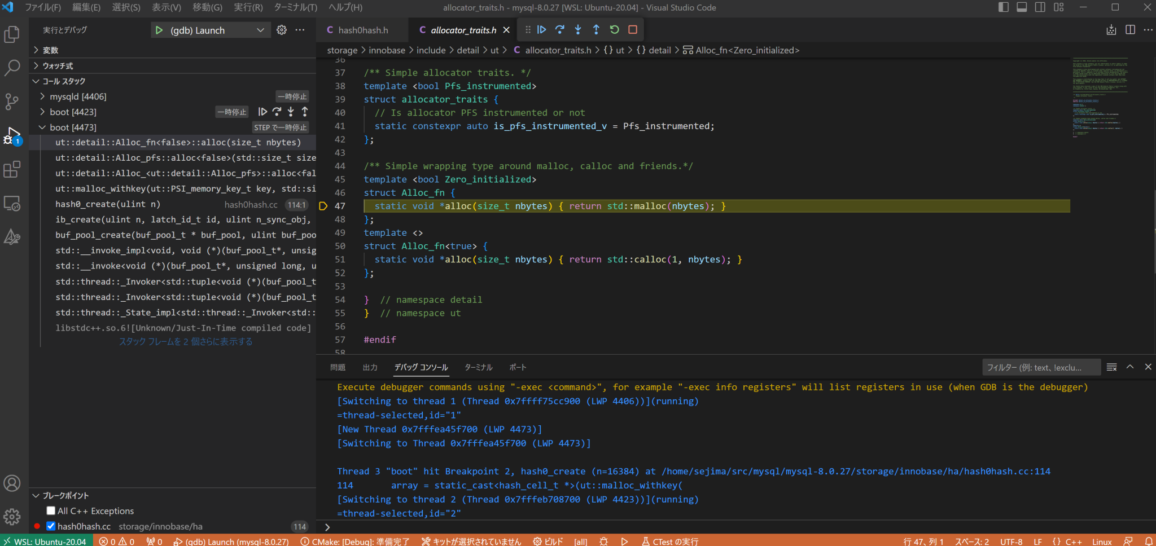Screen dimensions: 1156x546
Task: Open the Explorer sidebar icon
Action: pos(12,34)
